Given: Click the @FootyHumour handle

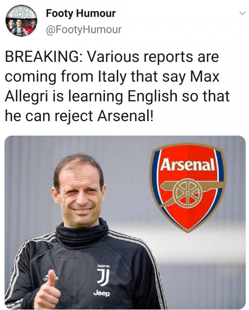Looking at the screenshot, I should (x=84, y=29).
